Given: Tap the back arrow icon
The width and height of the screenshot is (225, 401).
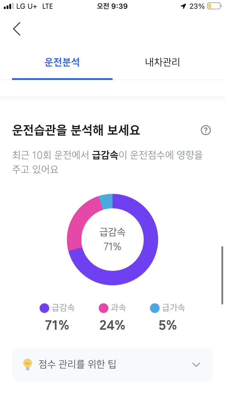Looking at the screenshot, I should [17, 29].
